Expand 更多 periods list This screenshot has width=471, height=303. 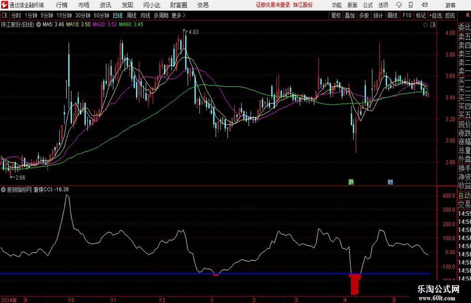pos(178,15)
